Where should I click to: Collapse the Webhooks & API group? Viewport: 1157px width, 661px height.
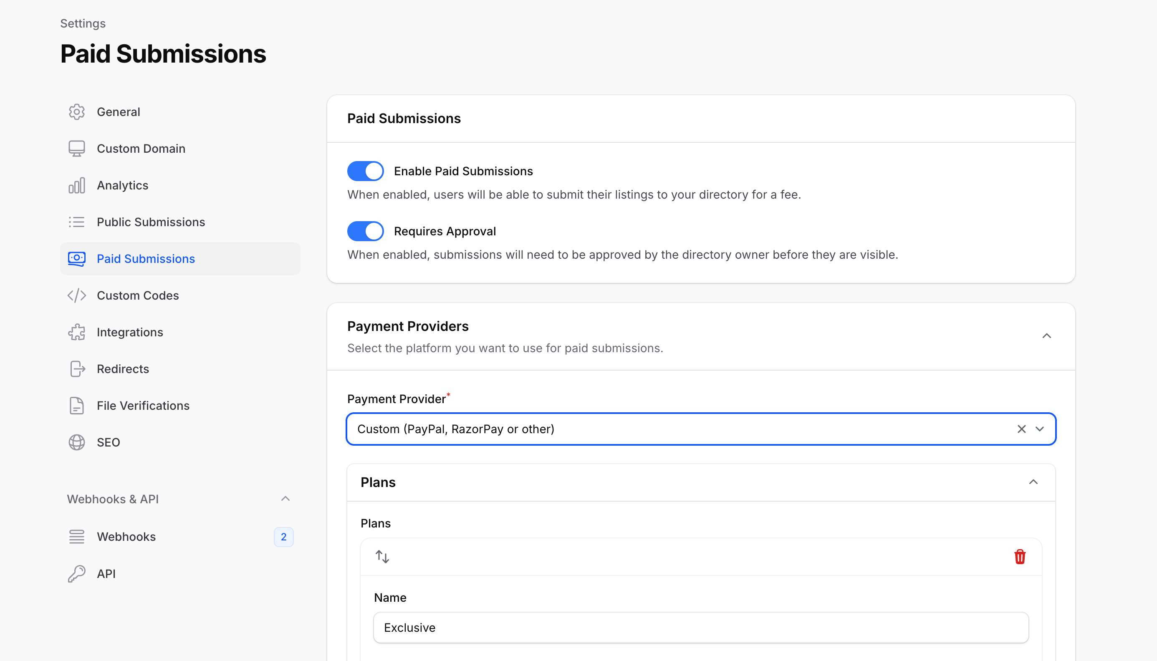[285, 499]
